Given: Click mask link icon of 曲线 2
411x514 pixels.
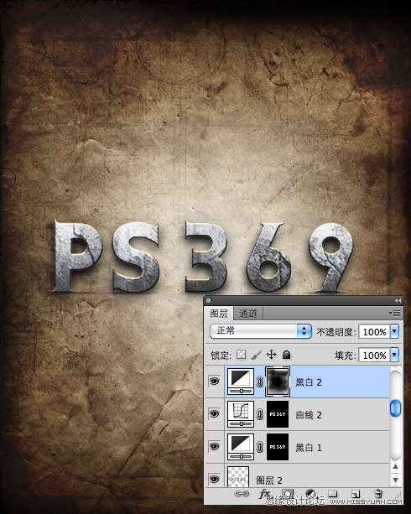Looking at the screenshot, I should coord(259,414).
